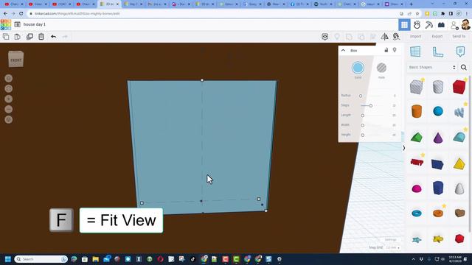Click the Group shapes icon
This screenshot has width=472, height=265.
[349, 37]
